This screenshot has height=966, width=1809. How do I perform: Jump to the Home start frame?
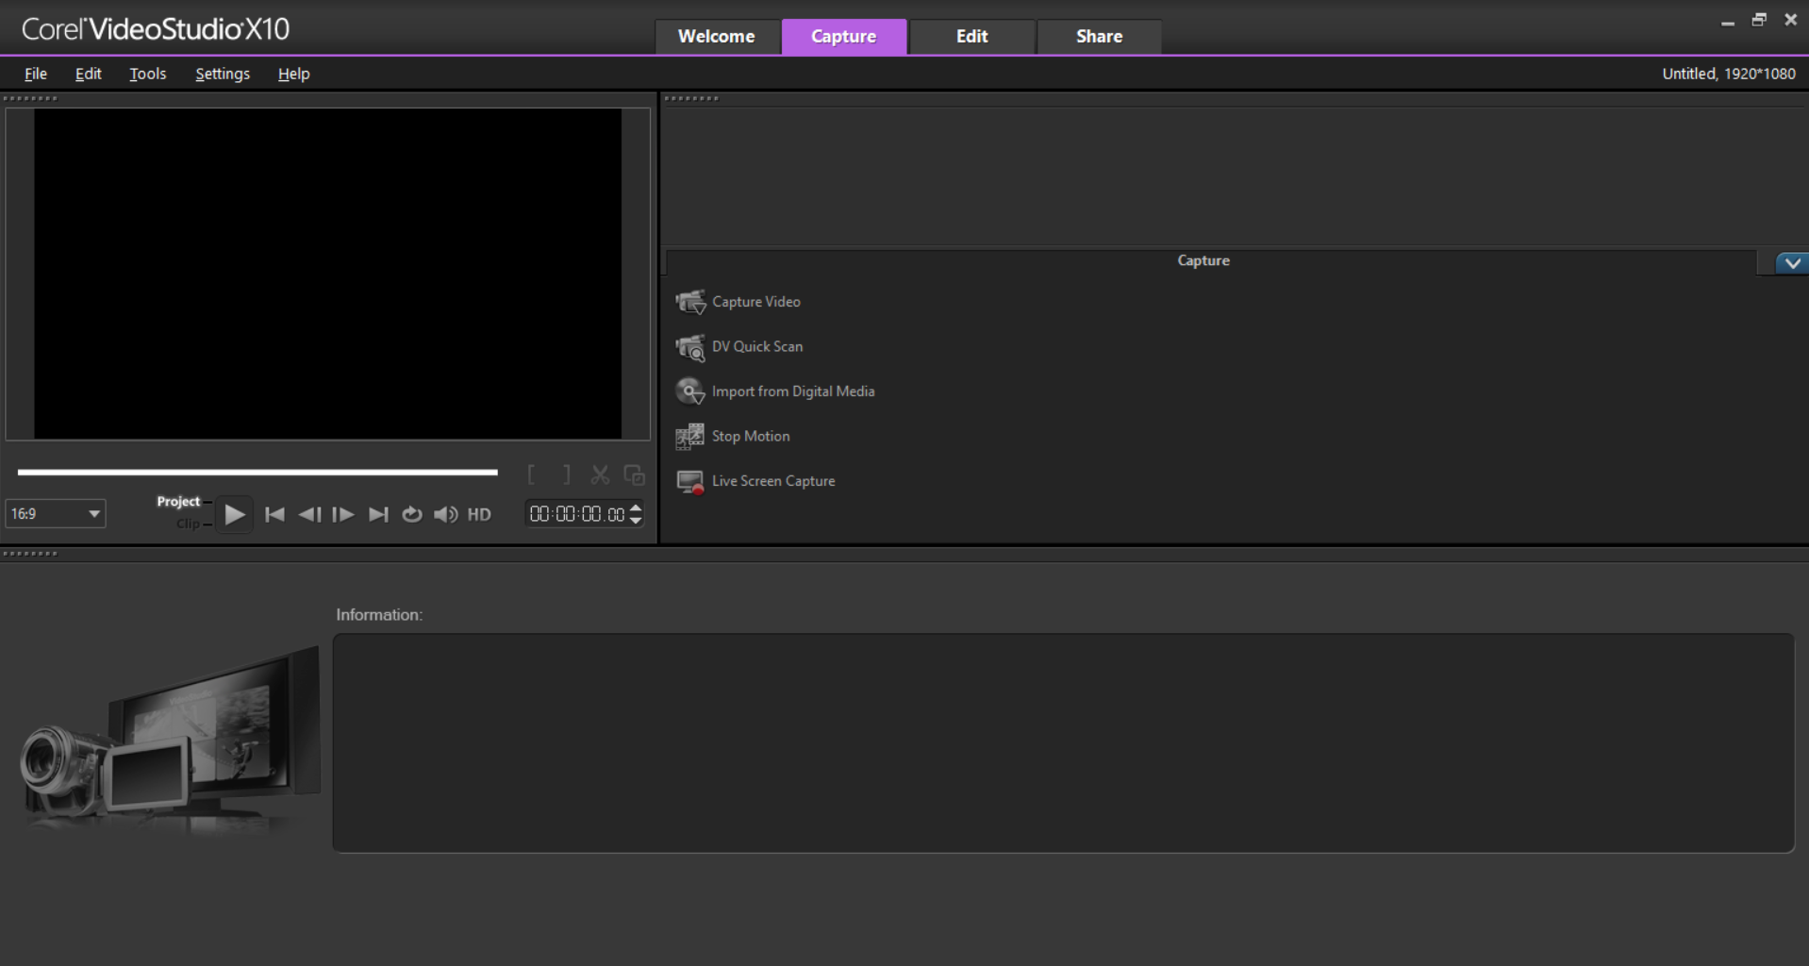point(274,514)
